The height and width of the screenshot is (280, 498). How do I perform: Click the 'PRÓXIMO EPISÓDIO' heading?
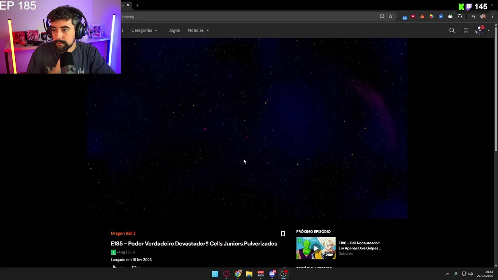click(x=313, y=232)
